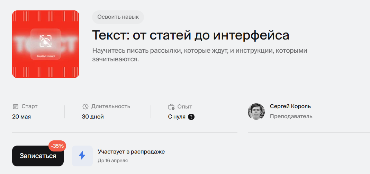Click the blue lightning sale icon
The width and height of the screenshot is (370, 174).
[x=82, y=156]
